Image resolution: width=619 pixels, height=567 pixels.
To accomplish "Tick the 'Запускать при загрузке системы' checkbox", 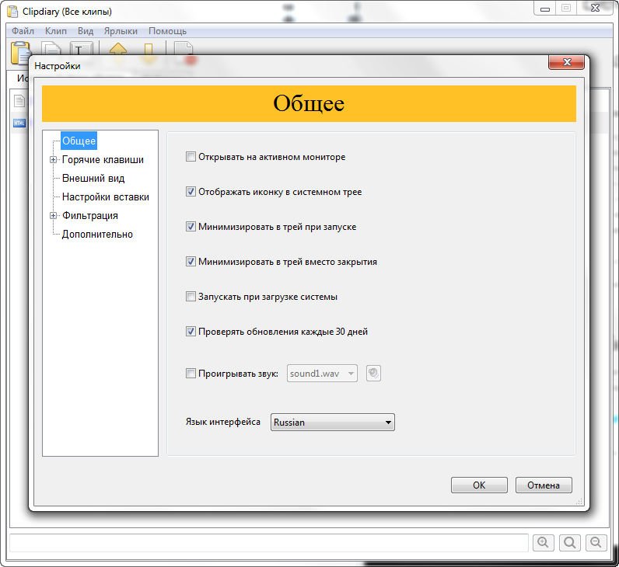I will [x=191, y=297].
